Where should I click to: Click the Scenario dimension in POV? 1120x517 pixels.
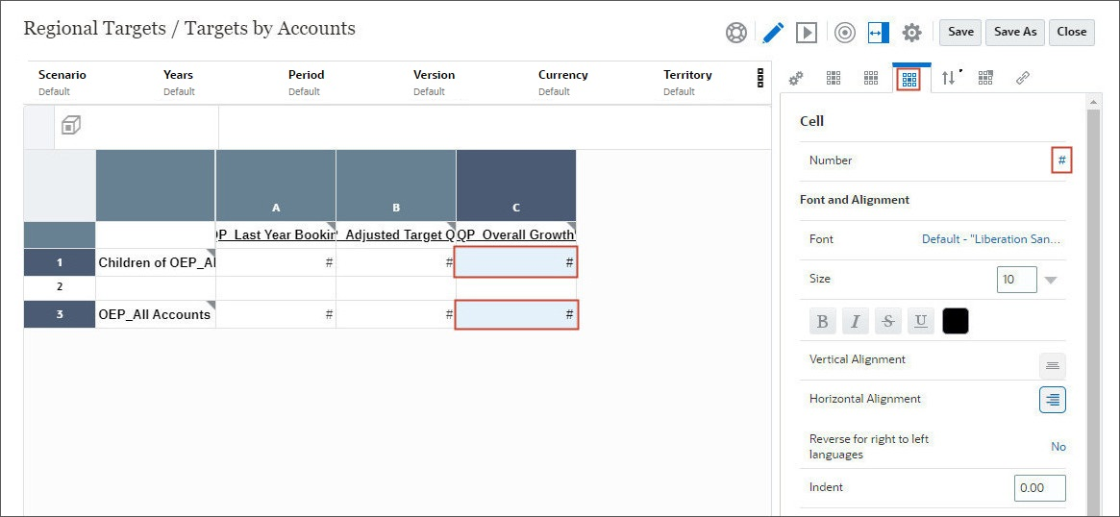62,82
